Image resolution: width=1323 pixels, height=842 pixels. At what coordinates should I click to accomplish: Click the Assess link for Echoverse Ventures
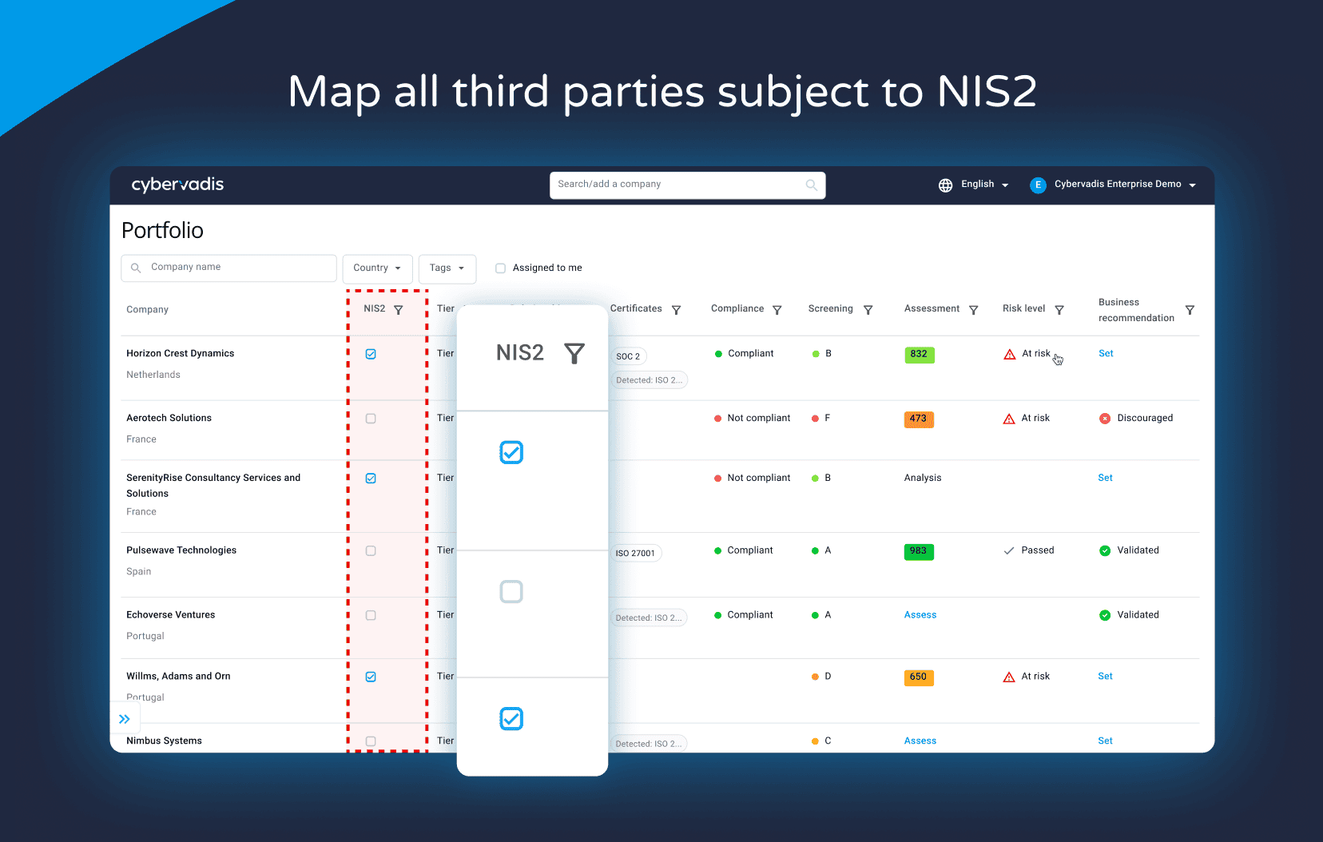pyautogui.click(x=920, y=615)
